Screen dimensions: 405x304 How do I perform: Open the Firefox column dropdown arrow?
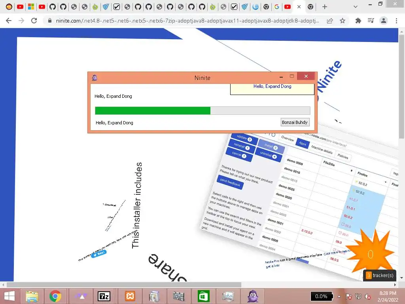point(386,182)
